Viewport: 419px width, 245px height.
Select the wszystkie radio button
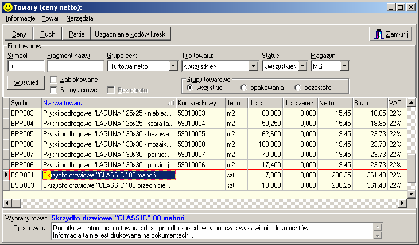pyautogui.click(x=190, y=88)
